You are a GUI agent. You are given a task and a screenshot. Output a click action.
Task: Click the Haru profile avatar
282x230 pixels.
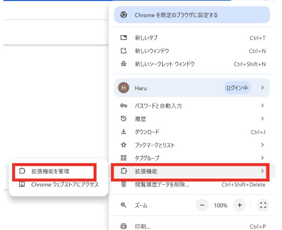(124, 88)
